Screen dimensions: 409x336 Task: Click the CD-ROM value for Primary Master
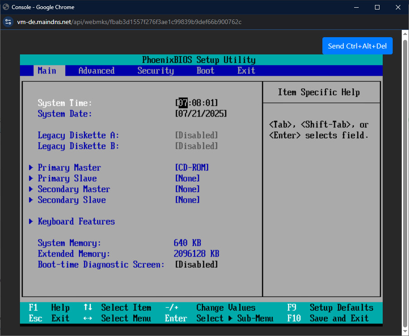[192, 168]
